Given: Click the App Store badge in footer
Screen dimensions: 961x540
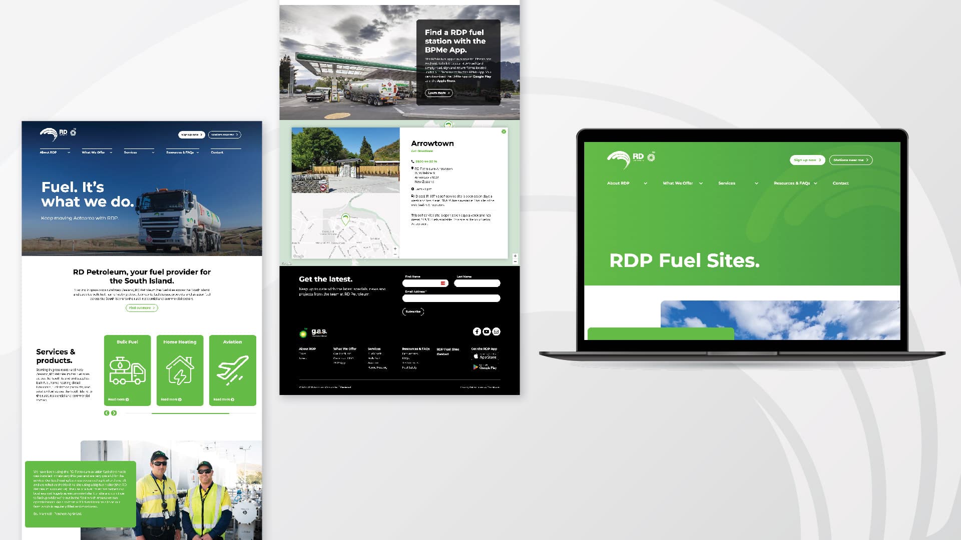Looking at the screenshot, I should (485, 356).
